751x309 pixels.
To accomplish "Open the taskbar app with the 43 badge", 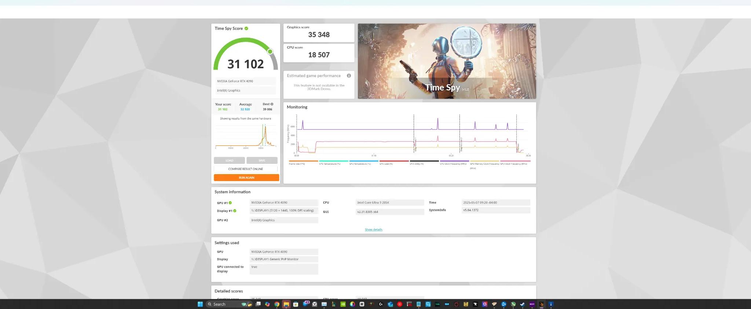I will pyautogui.click(x=306, y=304).
